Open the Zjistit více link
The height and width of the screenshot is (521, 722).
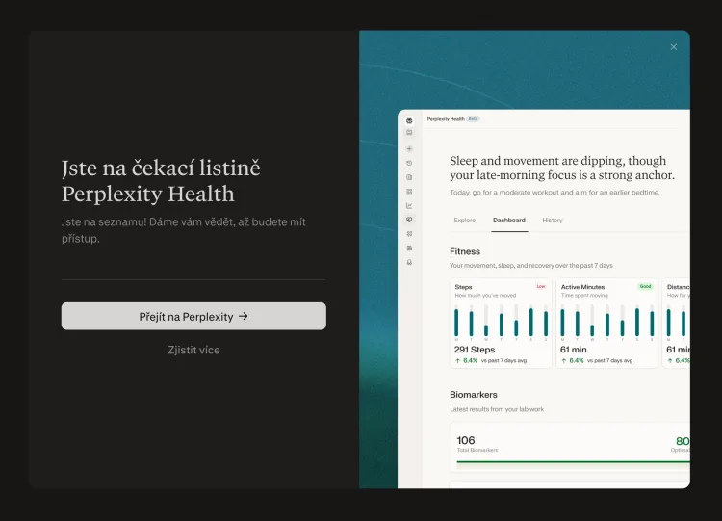(193, 350)
